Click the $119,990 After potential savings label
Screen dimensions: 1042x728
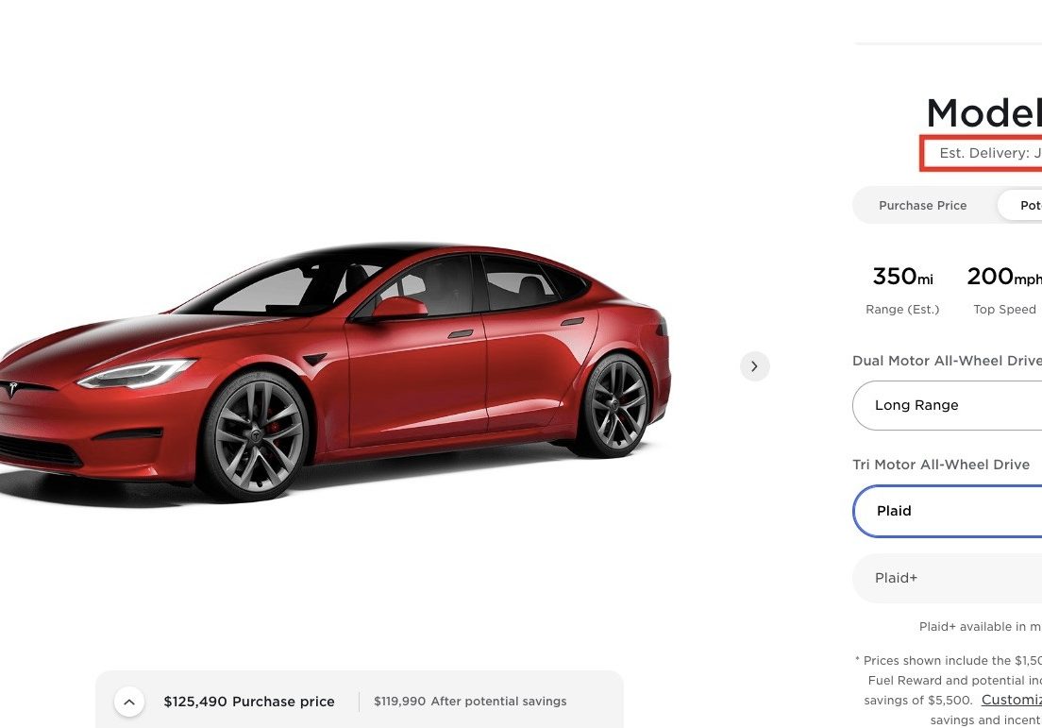[470, 702]
